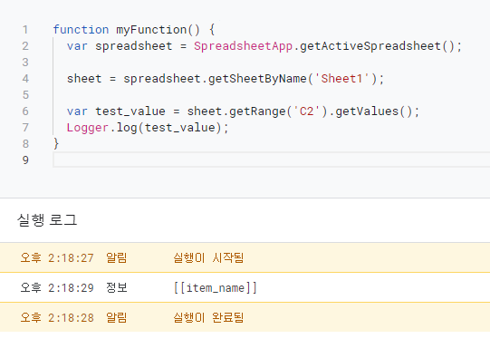Click line number 2 in the code editor gutter
The image size is (490, 358).
tap(25, 46)
